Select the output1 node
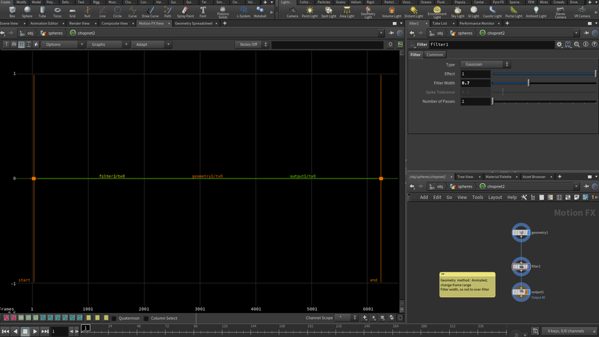Image resolution: width=599 pixels, height=337 pixels. [521, 292]
